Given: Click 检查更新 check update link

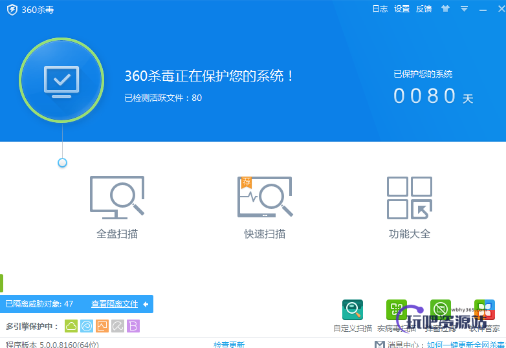Looking at the screenshot, I should point(229,345).
